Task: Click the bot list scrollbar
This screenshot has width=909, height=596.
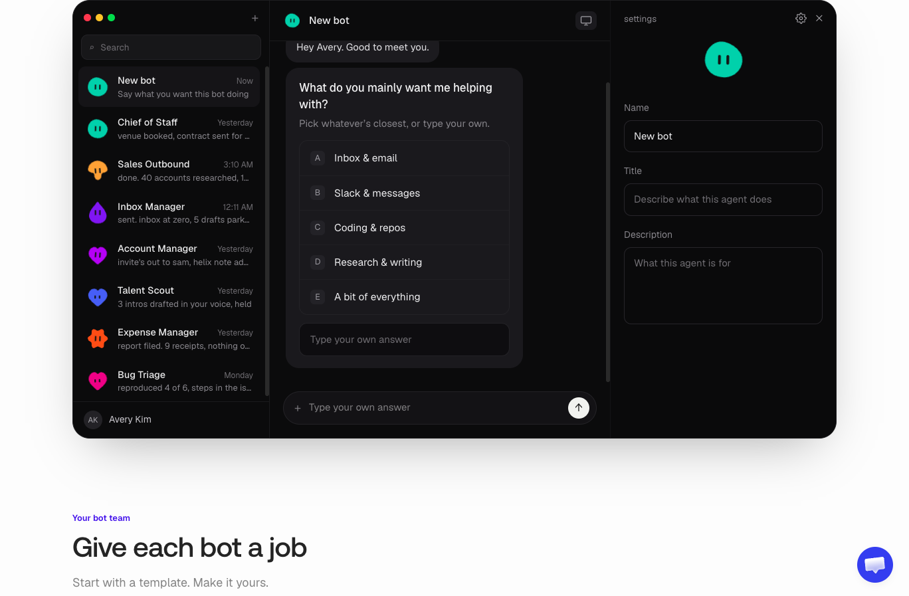Action: coord(267,231)
